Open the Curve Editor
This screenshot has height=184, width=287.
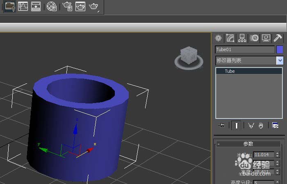point(23,6)
